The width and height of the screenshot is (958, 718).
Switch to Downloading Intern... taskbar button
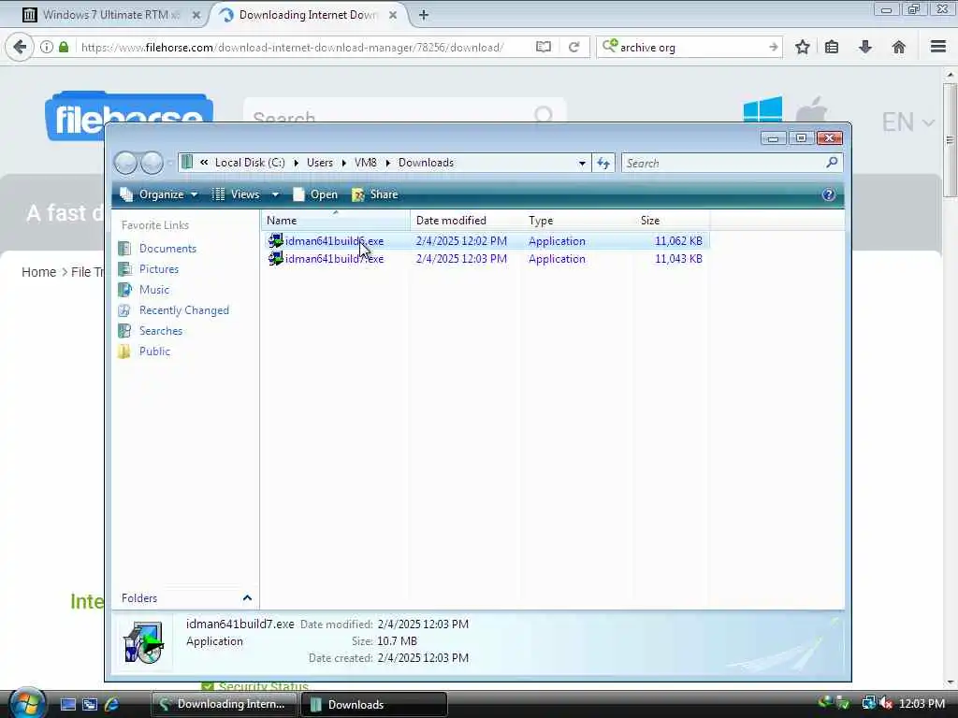[224, 704]
